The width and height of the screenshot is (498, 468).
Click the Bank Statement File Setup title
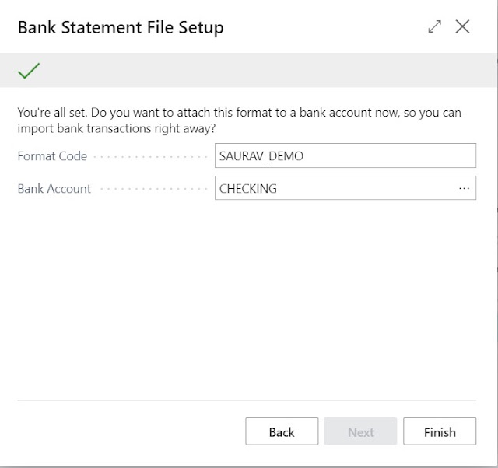(x=121, y=27)
